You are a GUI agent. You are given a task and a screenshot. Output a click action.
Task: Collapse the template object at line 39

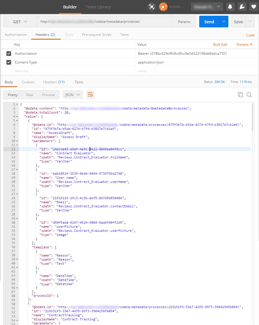click(17, 259)
